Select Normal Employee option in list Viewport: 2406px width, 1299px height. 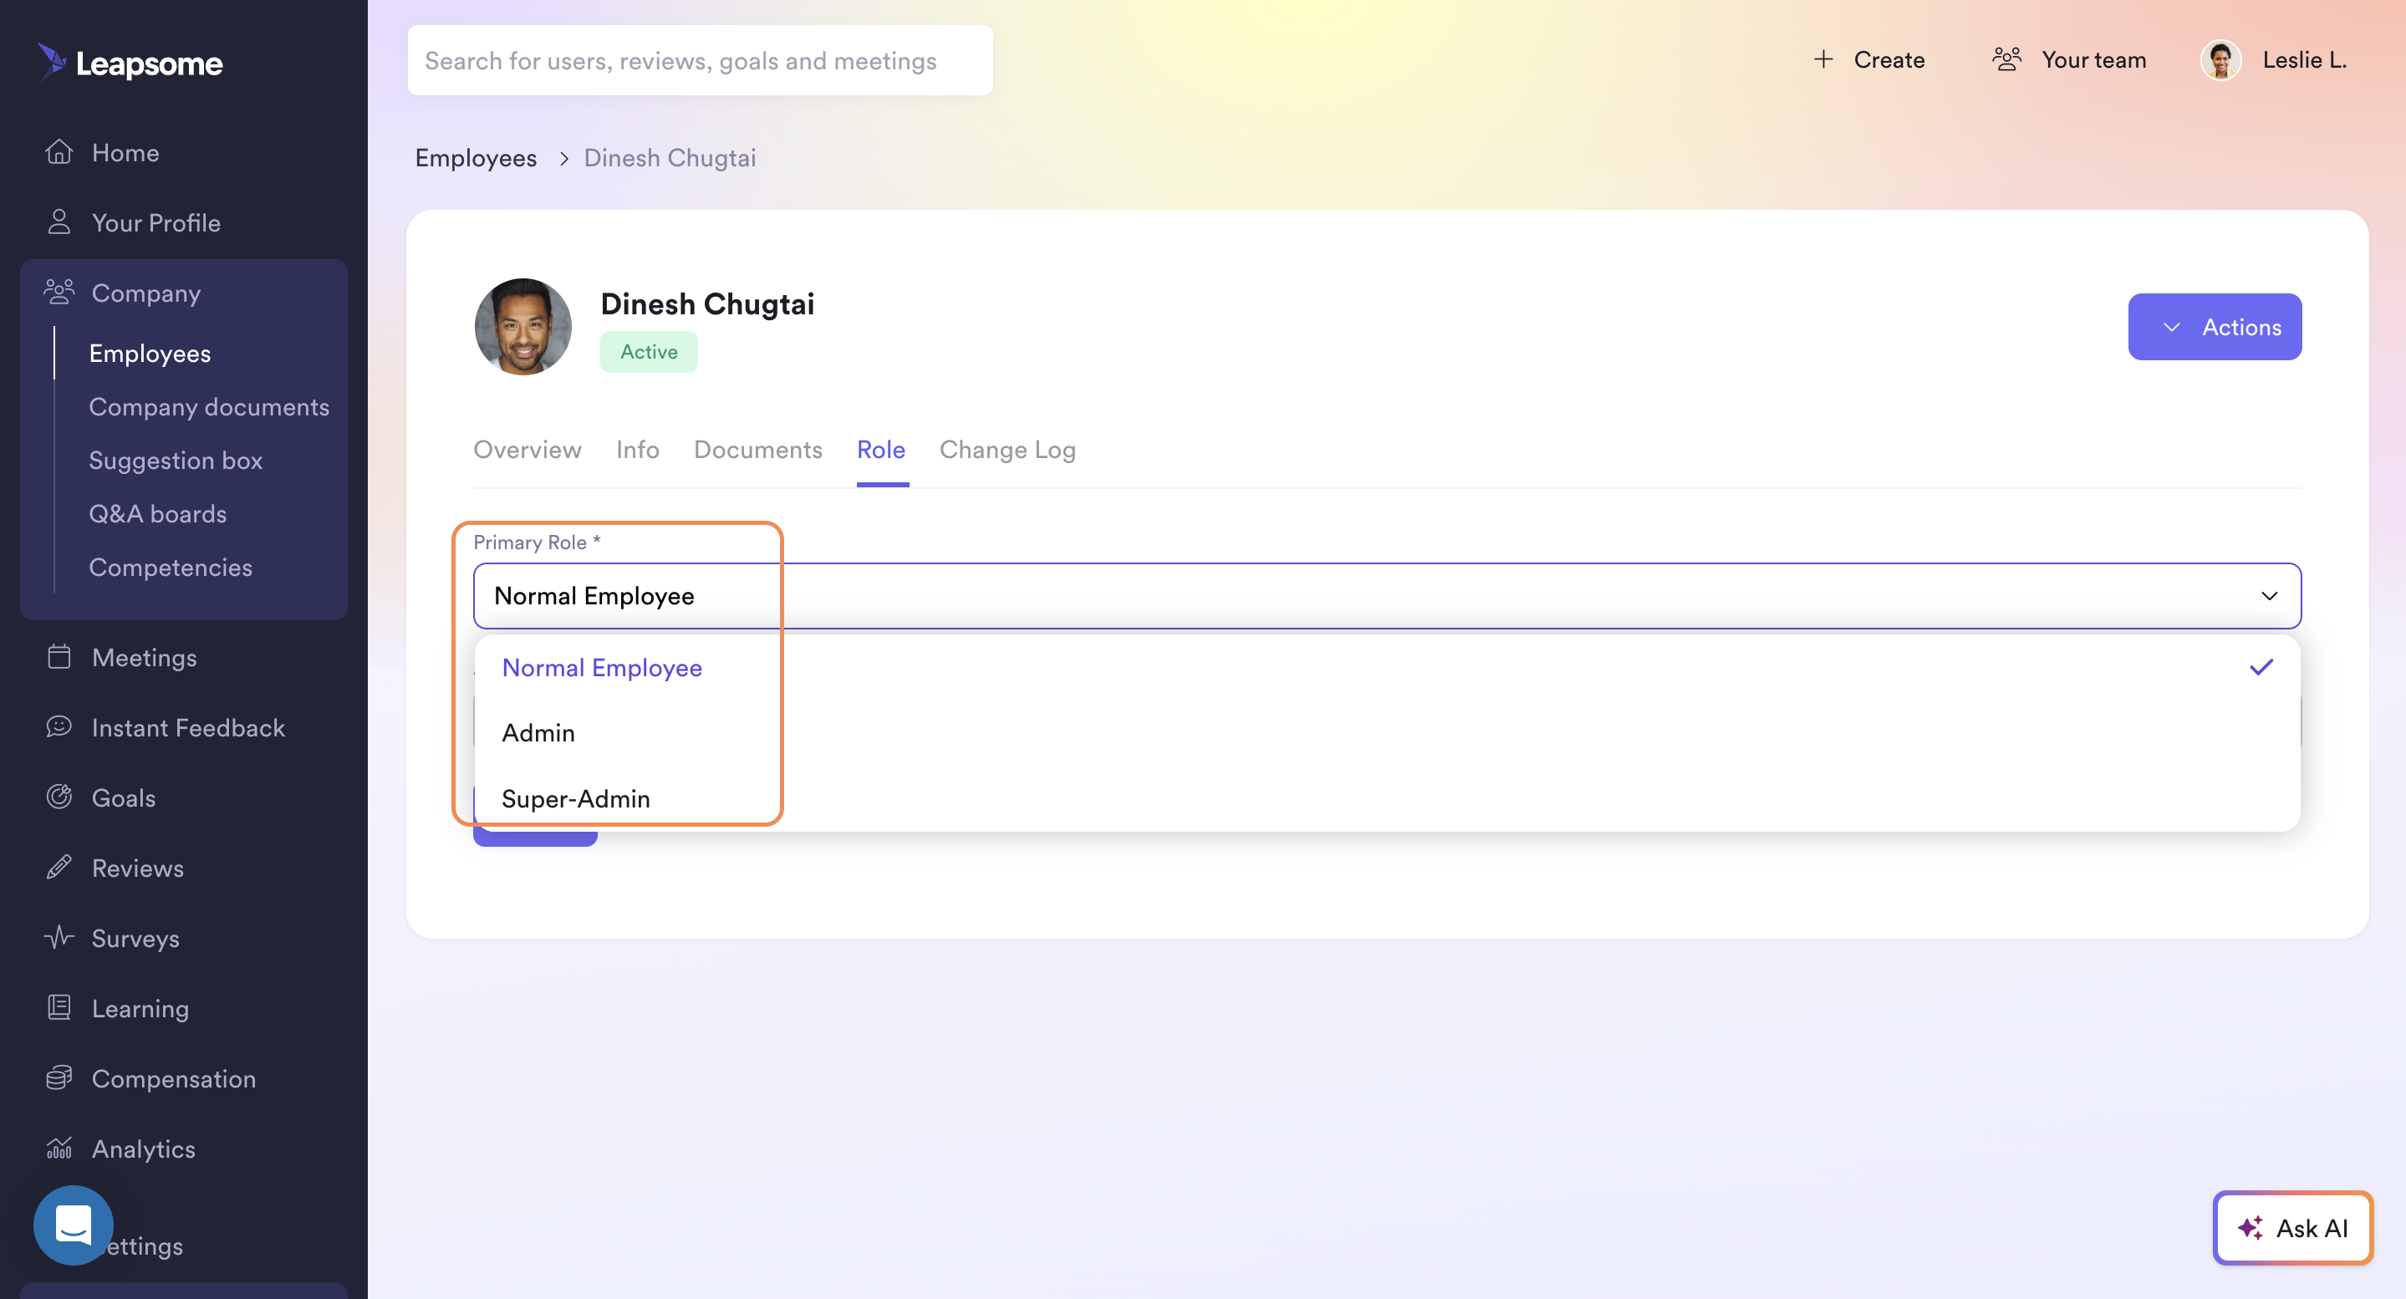[x=1387, y=668]
